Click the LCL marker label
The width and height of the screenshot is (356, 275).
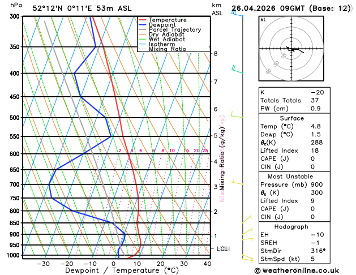[x=223, y=249]
